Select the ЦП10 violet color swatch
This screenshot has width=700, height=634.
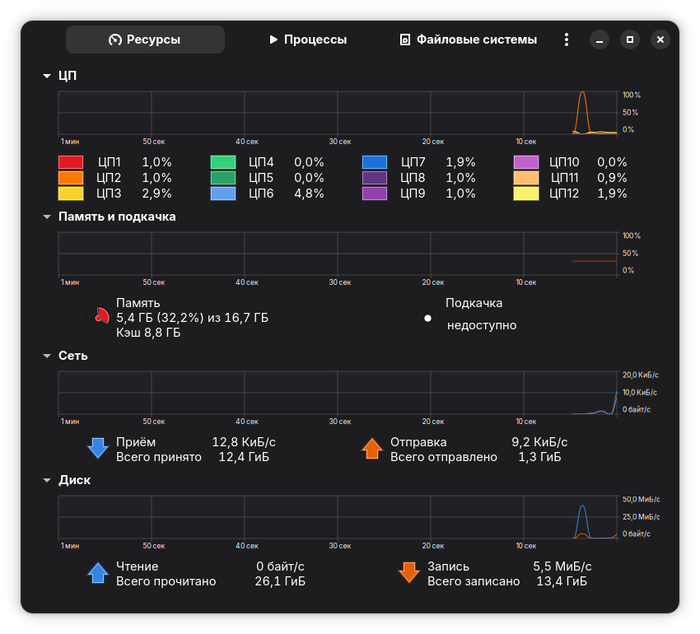tap(526, 162)
